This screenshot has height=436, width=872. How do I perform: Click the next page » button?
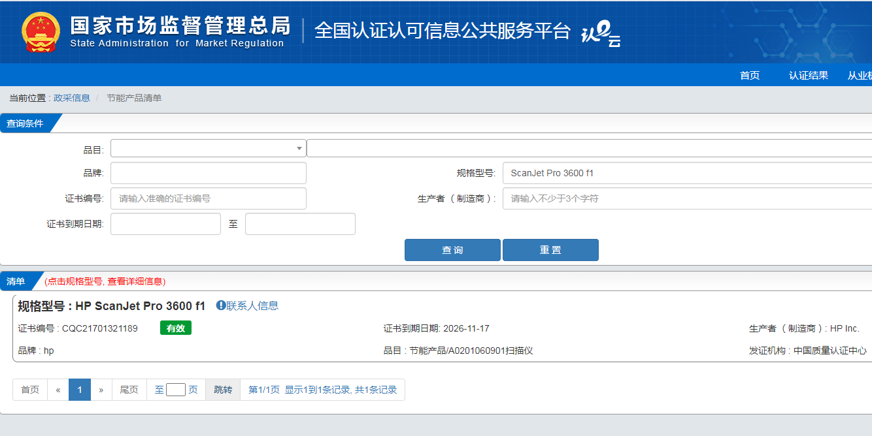tap(101, 390)
